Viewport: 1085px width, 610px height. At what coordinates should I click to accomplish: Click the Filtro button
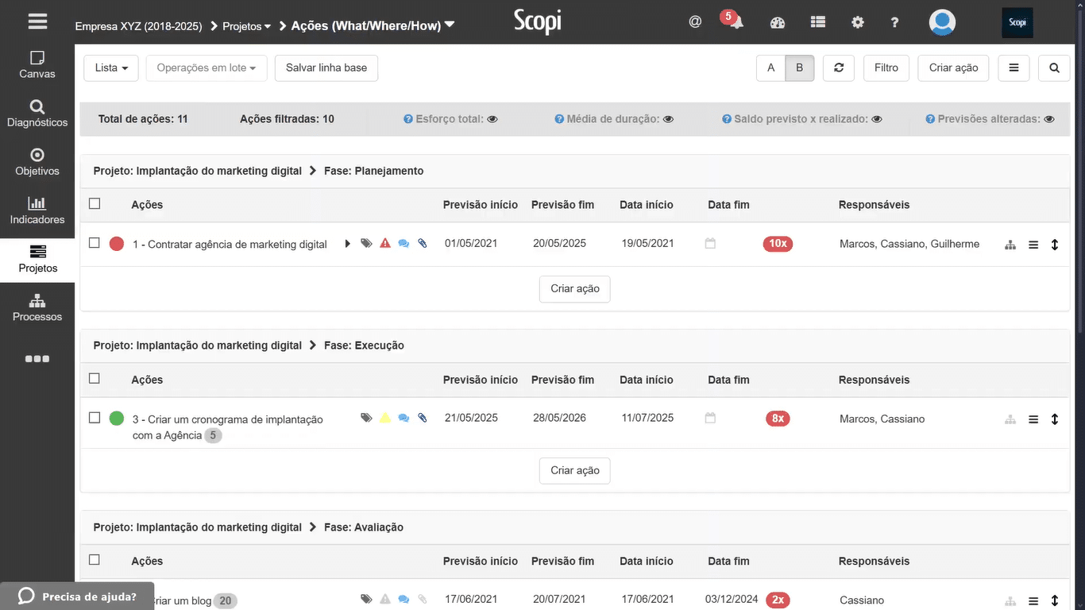click(886, 68)
